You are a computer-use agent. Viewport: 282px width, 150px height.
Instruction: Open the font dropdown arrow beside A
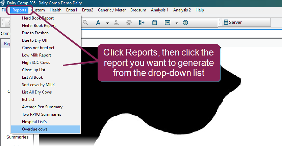(107, 23)
